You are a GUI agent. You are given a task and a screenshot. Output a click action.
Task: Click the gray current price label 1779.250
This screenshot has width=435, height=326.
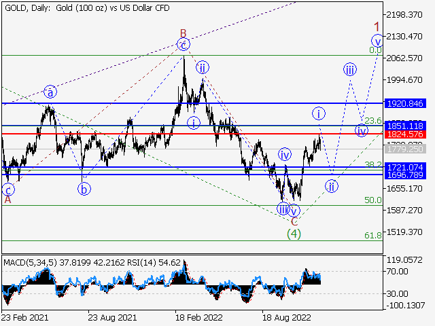(x=405, y=149)
